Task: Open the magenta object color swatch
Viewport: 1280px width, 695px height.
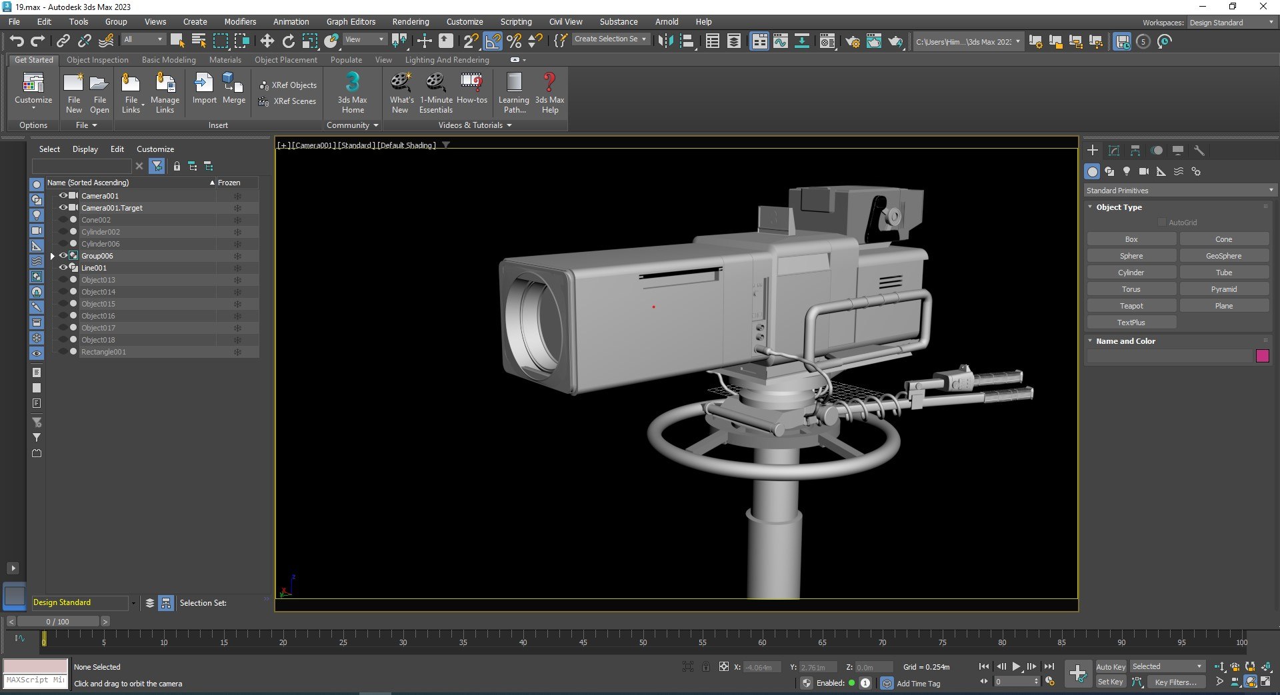Action: 1262,356
